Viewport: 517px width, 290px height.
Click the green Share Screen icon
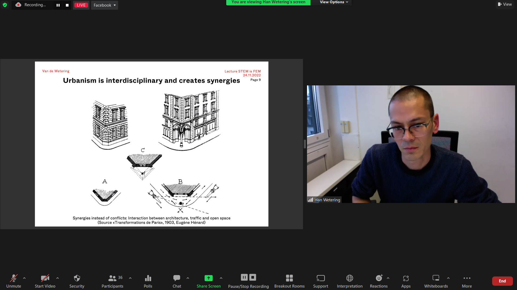pyautogui.click(x=209, y=278)
